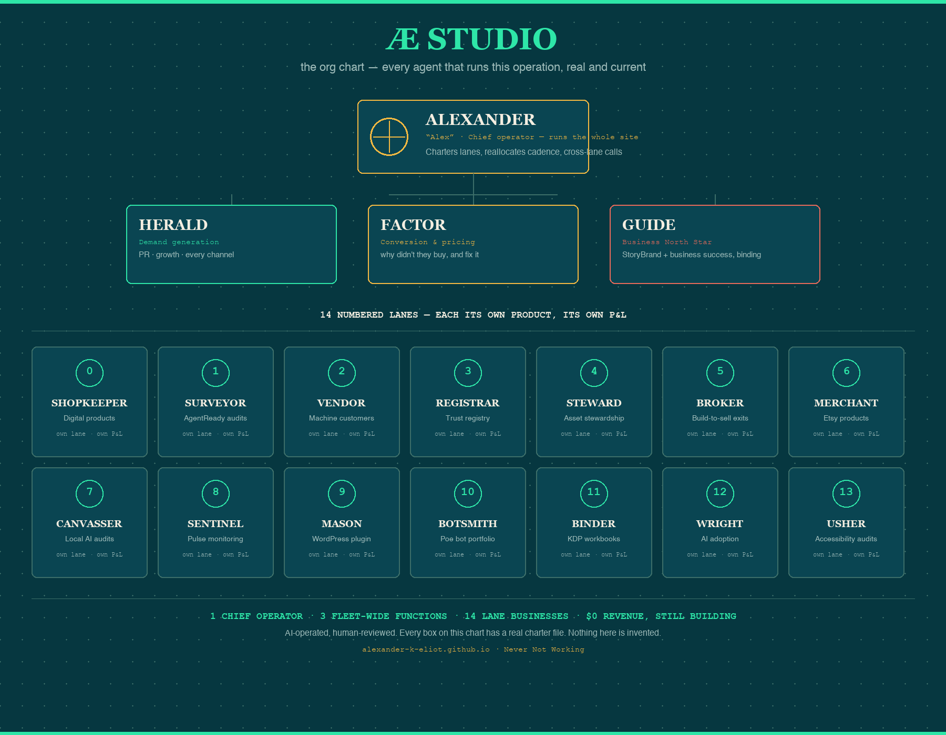This screenshot has height=735, width=946.
Task: Click the MERCHANT lane name
Action: tap(846, 403)
